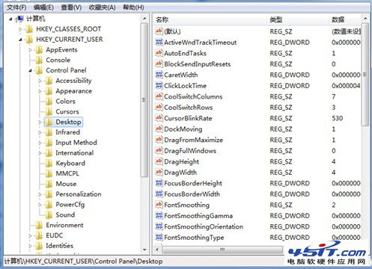Click the Colors key folder icon

coord(49,101)
